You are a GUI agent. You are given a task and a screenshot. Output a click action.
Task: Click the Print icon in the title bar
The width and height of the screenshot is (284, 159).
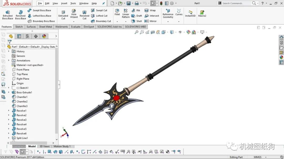[136, 3]
